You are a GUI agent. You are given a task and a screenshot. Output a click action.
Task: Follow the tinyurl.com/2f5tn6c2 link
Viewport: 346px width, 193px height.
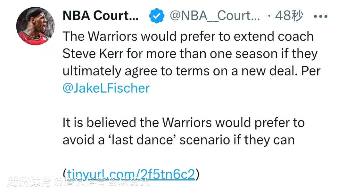[x=131, y=174]
